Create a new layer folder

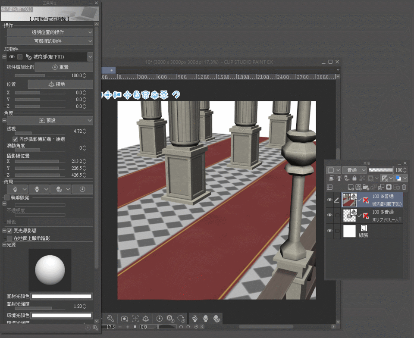pyautogui.click(x=366, y=187)
